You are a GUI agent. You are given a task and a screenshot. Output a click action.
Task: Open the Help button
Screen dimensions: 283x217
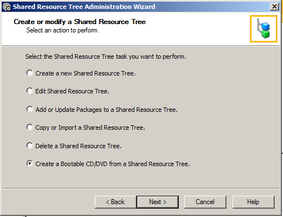(x=253, y=202)
